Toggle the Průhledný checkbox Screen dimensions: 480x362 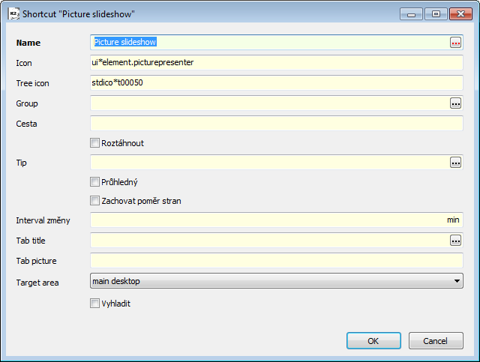[x=95, y=182]
